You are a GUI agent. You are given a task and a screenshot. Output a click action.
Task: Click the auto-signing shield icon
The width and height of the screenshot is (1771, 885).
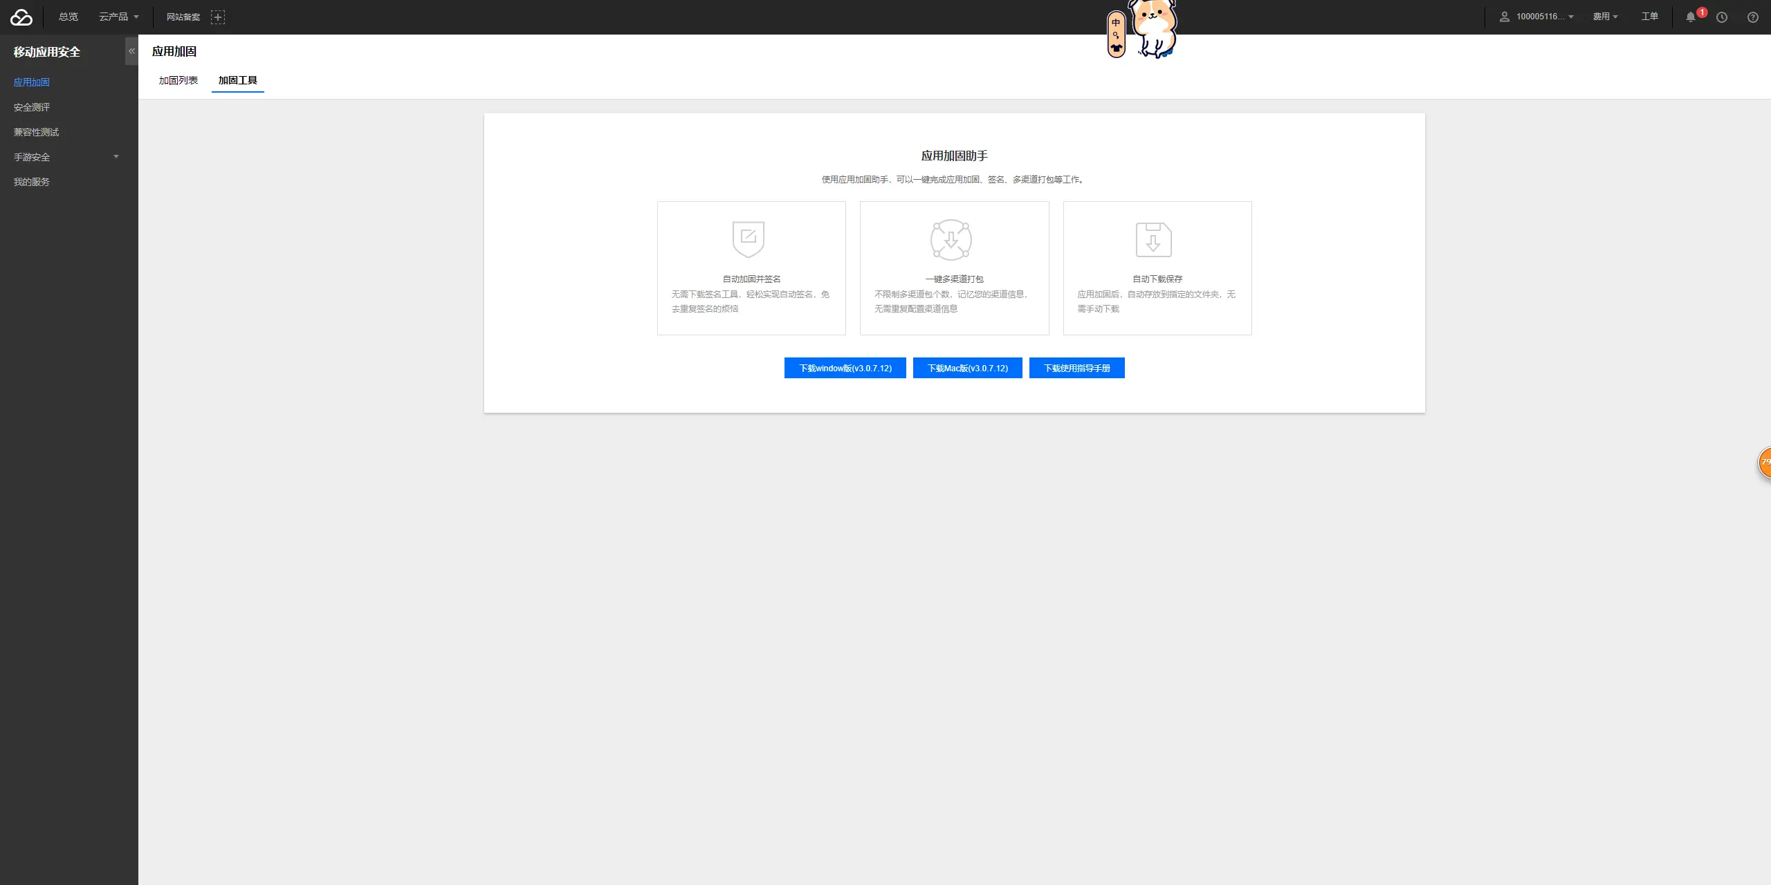(748, 239)
